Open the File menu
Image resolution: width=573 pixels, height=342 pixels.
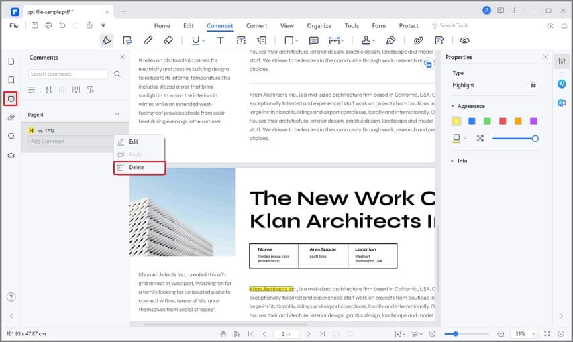click(x=14, y=26)
